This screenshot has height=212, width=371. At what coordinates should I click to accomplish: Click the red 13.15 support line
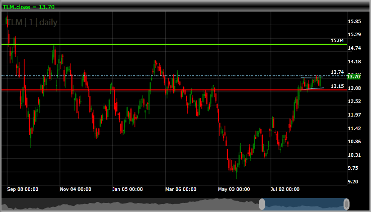pos(151,90)
